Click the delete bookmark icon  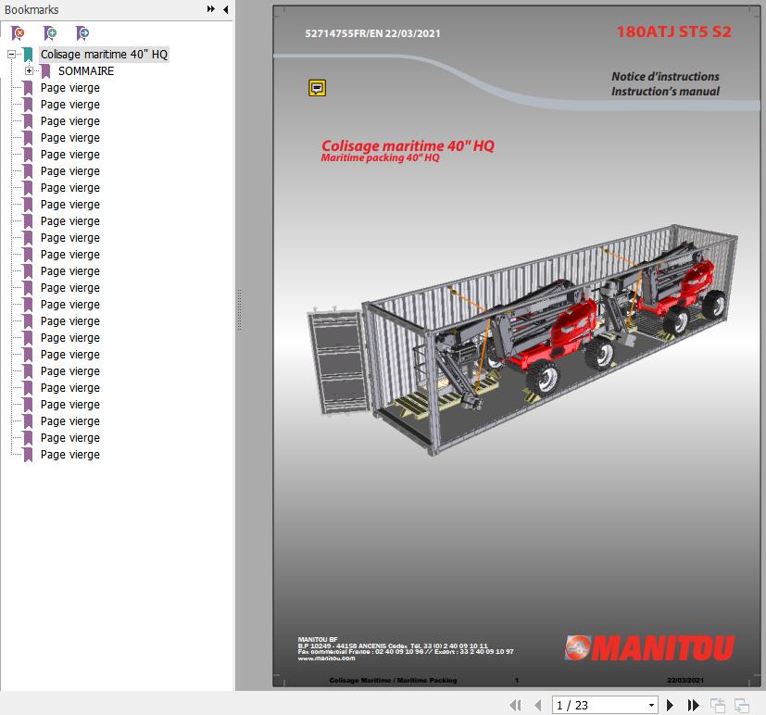click(x=18, y=33)
